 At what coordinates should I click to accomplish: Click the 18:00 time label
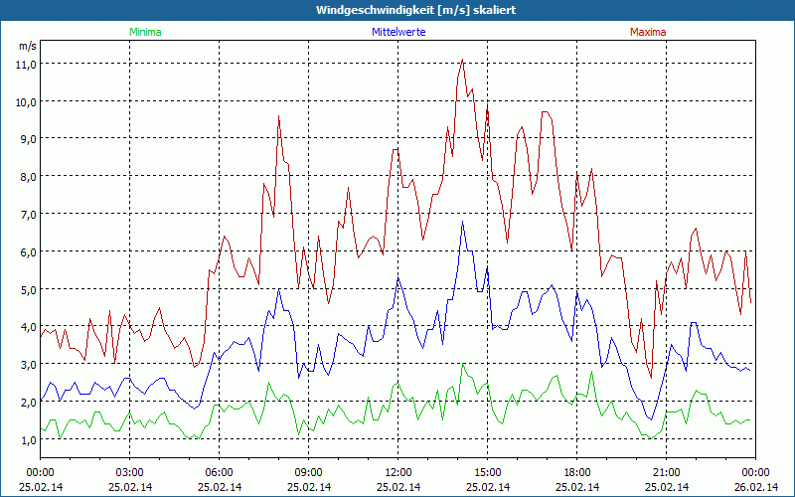click(577, 472)
